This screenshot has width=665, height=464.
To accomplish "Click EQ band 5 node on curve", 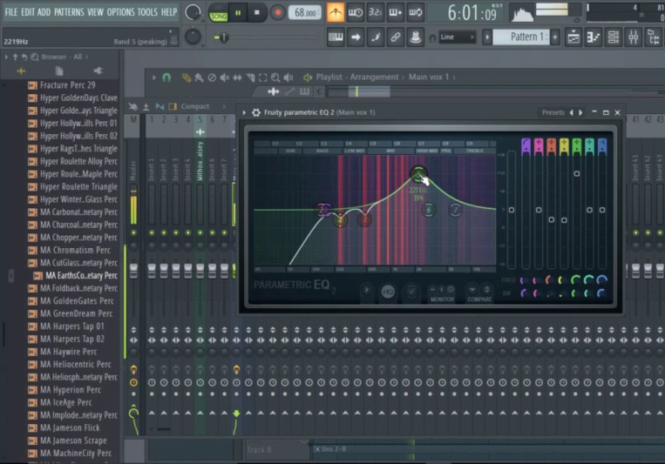I will point(418,174).
